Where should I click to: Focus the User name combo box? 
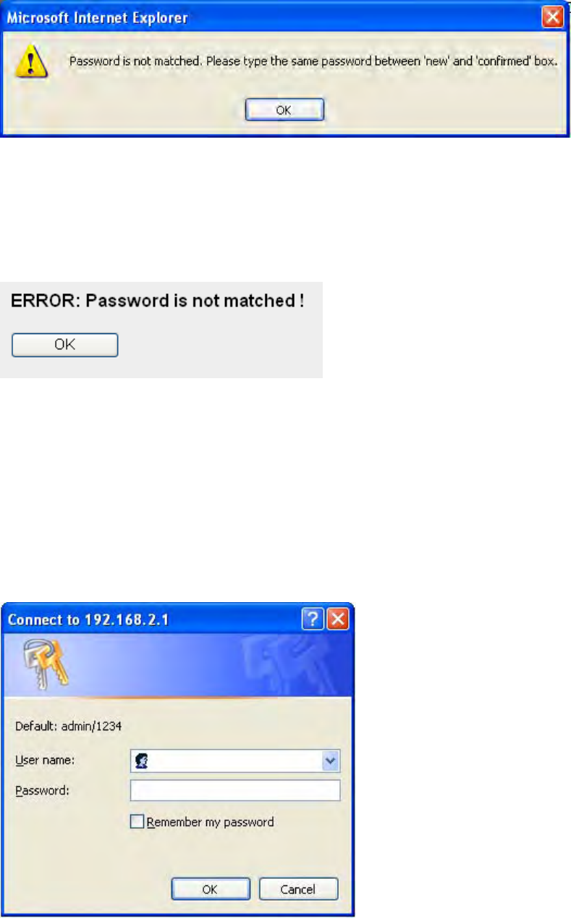[x=235, y=761]
